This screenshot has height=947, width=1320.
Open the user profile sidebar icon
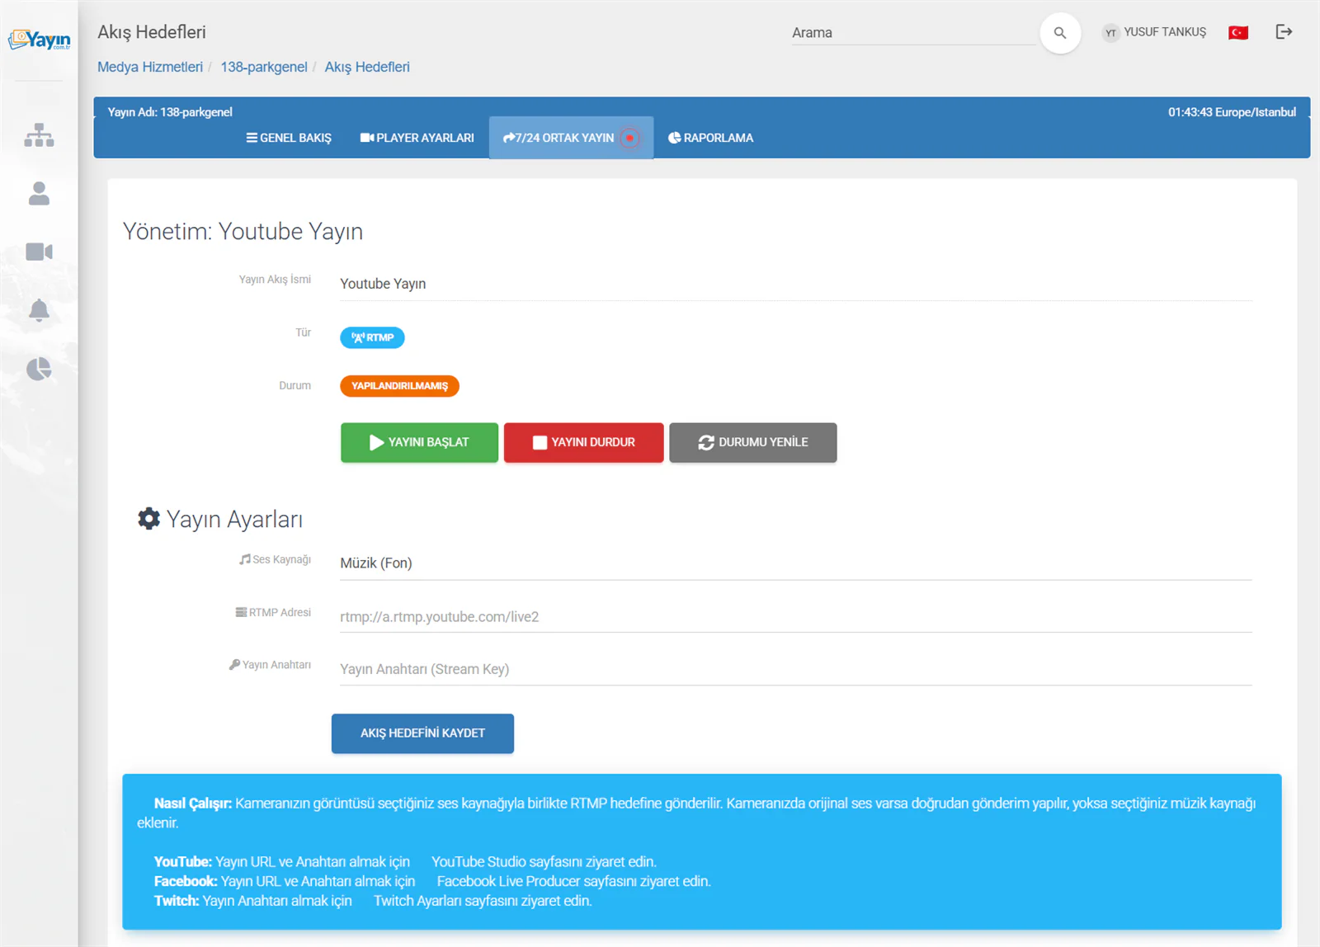tap(39, 193)
